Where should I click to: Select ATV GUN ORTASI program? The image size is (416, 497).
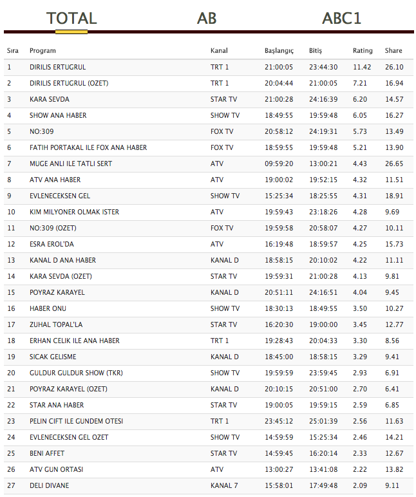pos(56,469)
